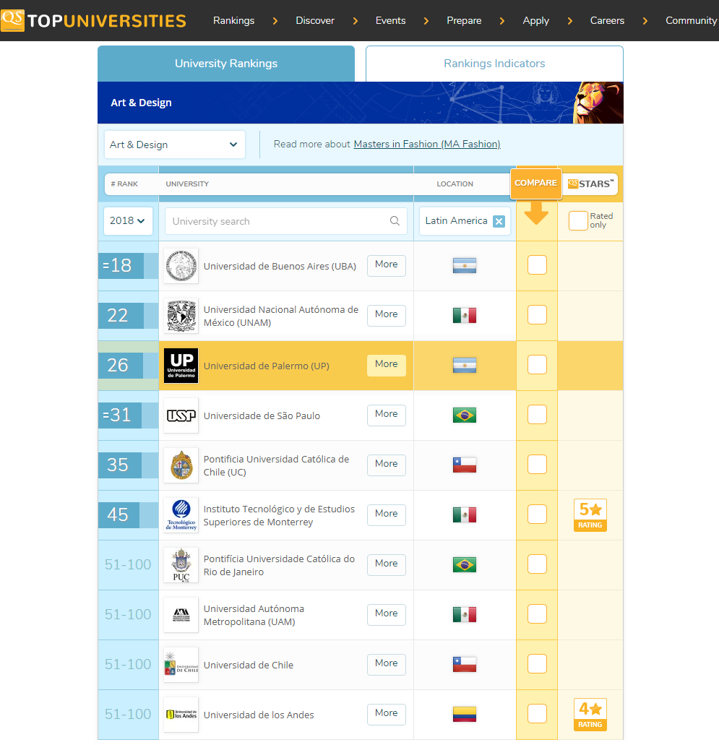The image size is (719, 745).
Task: Expand the Prepare menu chevron
Action: [502, 21]
